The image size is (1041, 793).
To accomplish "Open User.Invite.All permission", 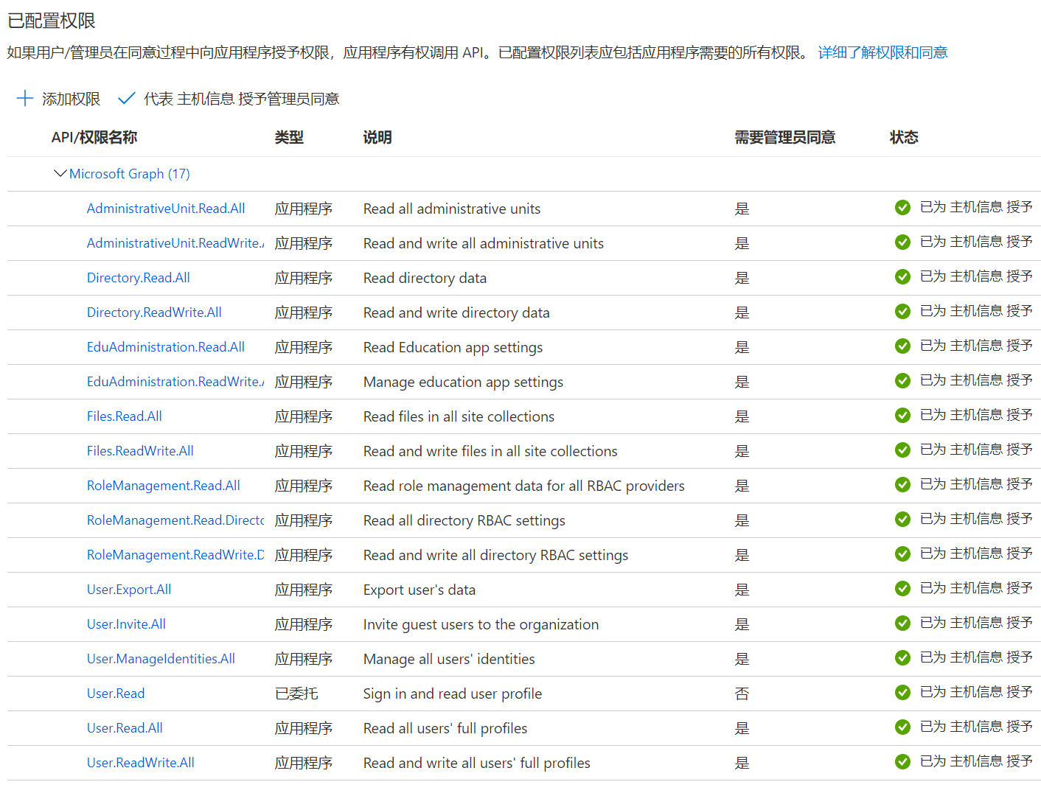I will coord(126,624).
